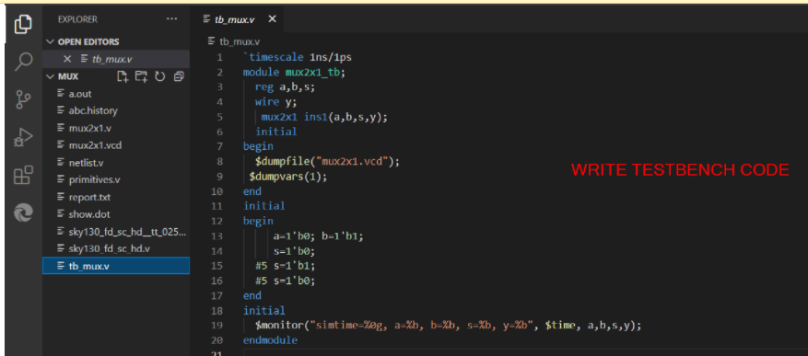Click the $monitor statement on line 19
The height and width of the screenshot is (356, 808).
(449, 325)
